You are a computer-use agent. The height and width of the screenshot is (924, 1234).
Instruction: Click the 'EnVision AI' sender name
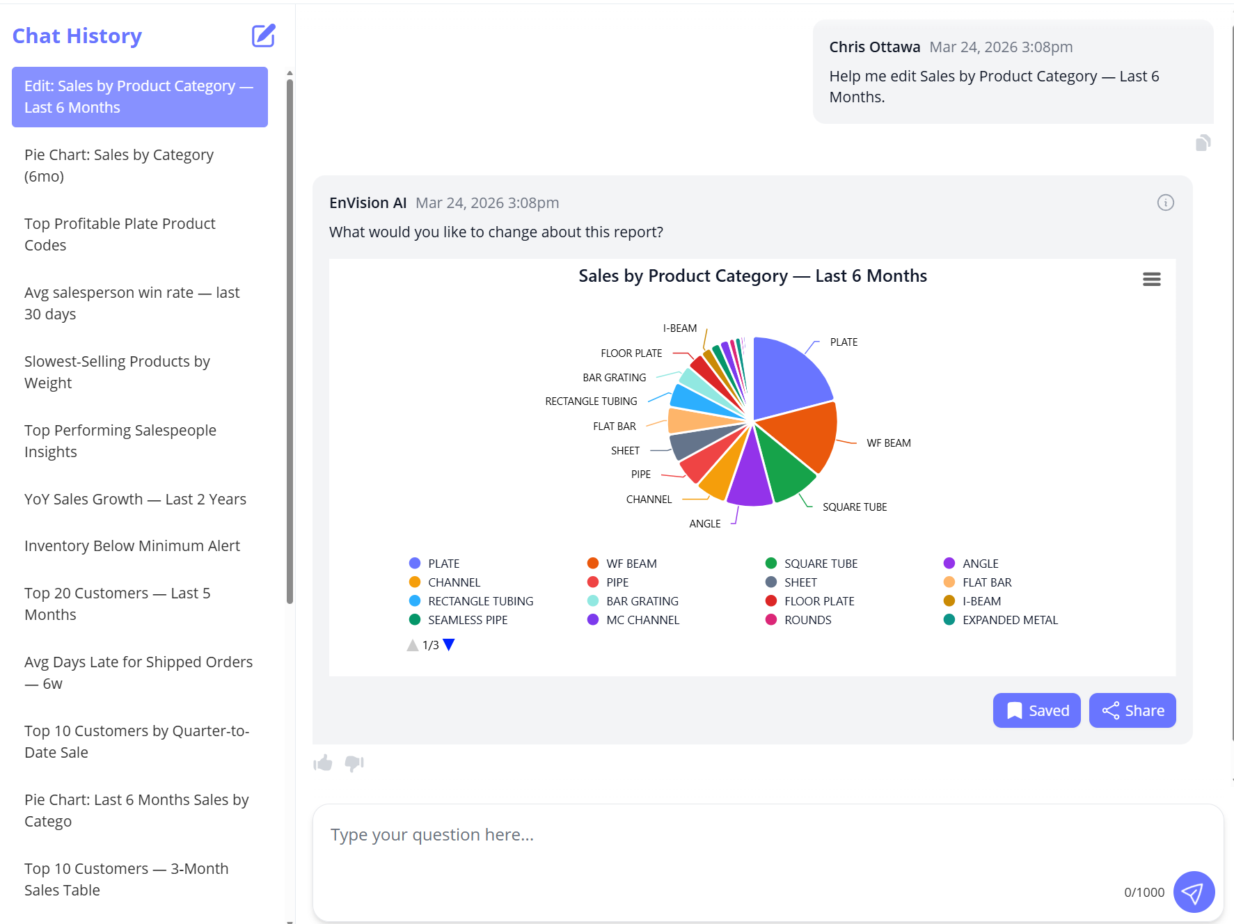[367, 202]
